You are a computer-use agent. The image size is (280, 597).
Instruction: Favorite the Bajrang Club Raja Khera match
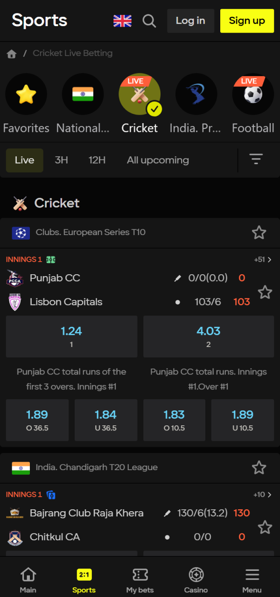(265, 527)
